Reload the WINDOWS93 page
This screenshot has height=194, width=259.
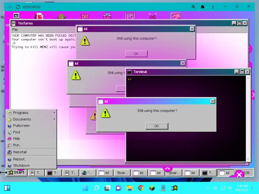pyautogui.click(x=18, y=7)
